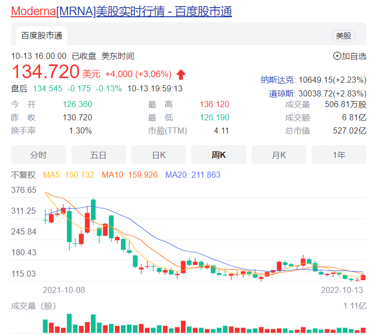Click the 换手率 value 1.30%
This screenshot has width=382, height=335.
80,130
